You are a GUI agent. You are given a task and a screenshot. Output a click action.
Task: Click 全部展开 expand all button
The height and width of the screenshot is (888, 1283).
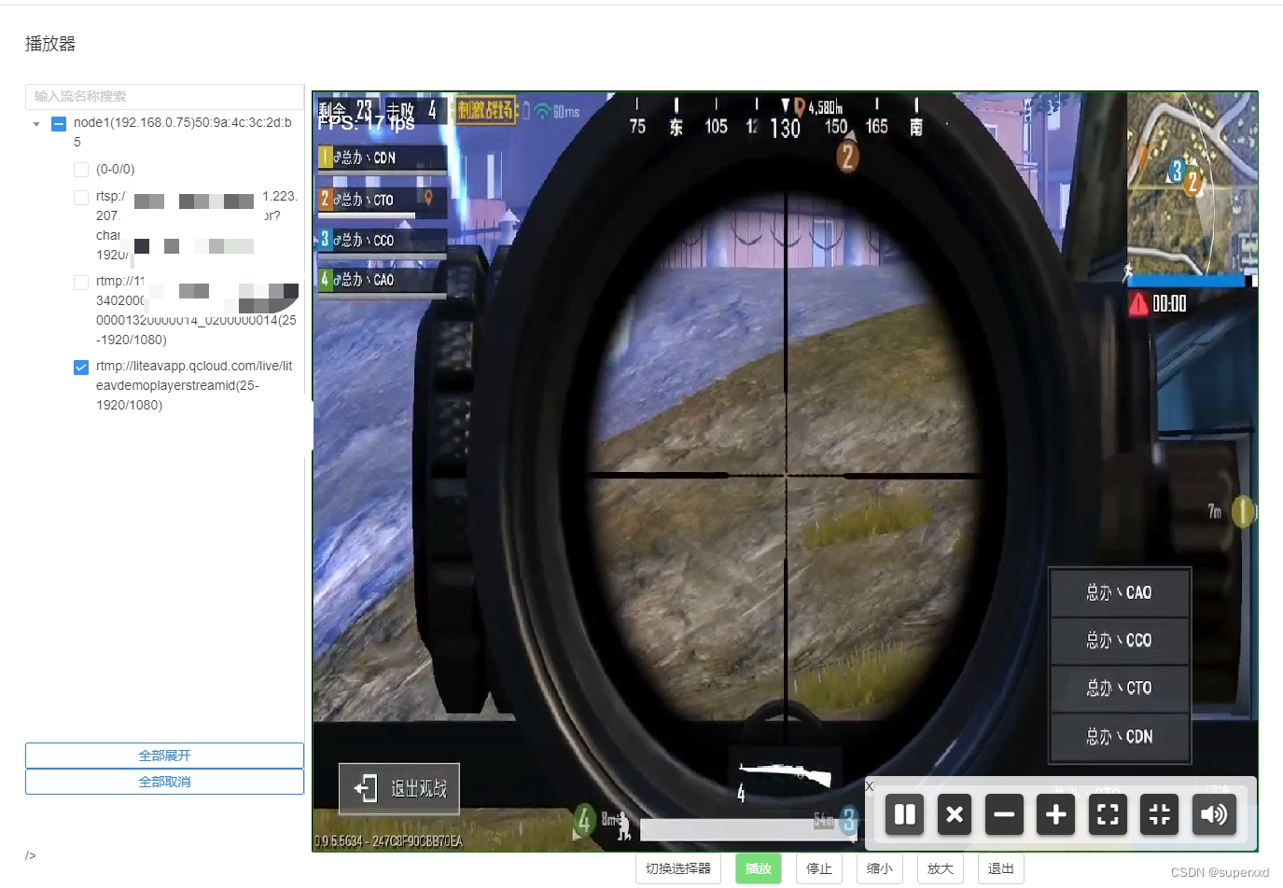(x=164, y=756)
